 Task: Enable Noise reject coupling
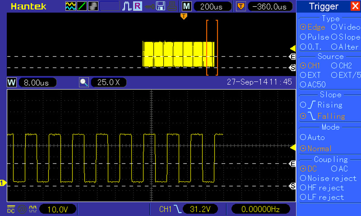click(328, 178)
